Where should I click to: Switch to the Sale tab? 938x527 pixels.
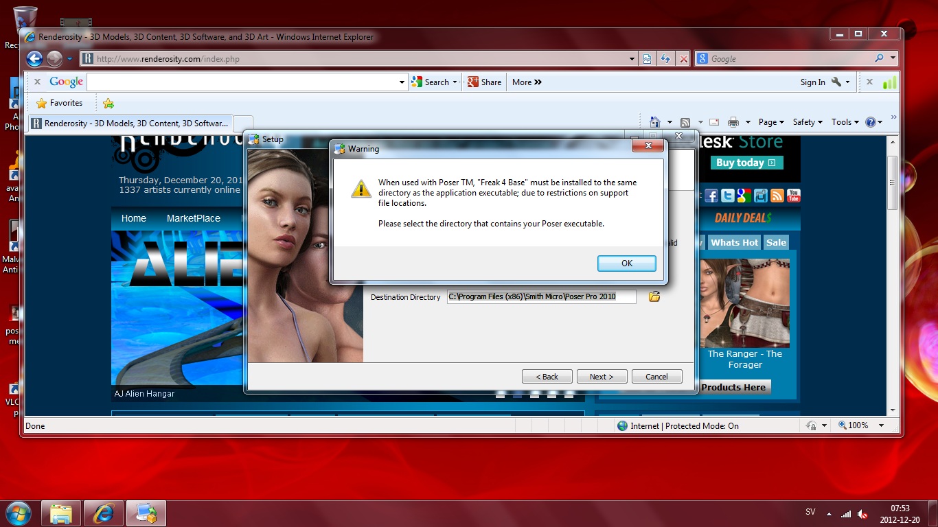coord(776,242)
